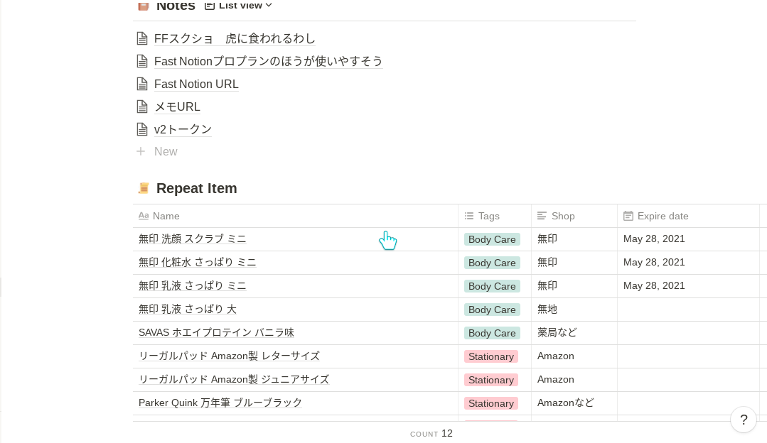Click the Repeat Item scroll icon
Screen dimensions: 767x443
(144, 188)
